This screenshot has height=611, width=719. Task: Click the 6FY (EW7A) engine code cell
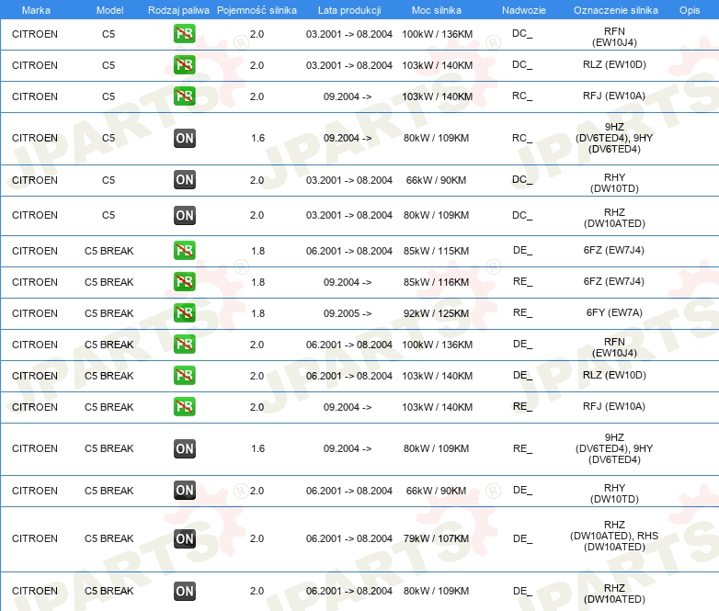click(614, 313)
